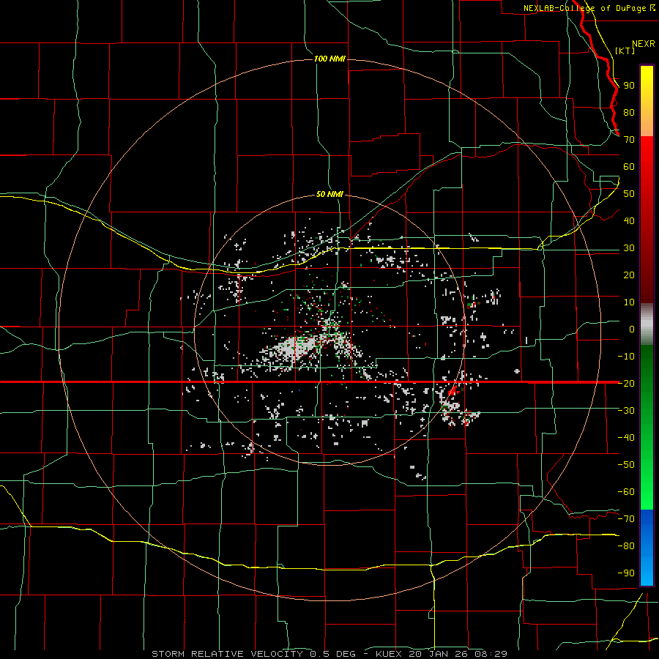
Task: Click the KUEX radar site identifier
Action: pos(388,654)
